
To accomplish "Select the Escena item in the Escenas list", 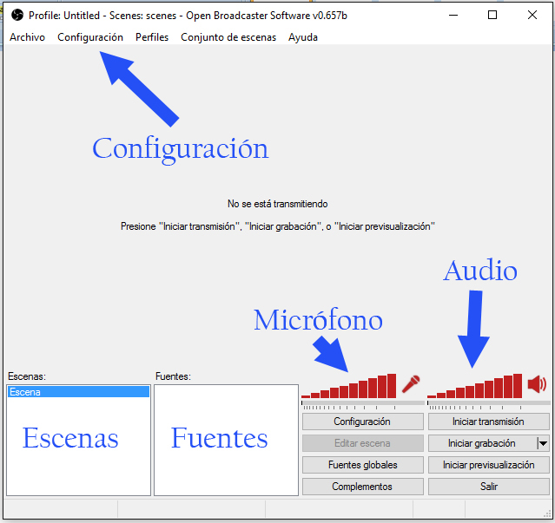I will tap(77, 392).
